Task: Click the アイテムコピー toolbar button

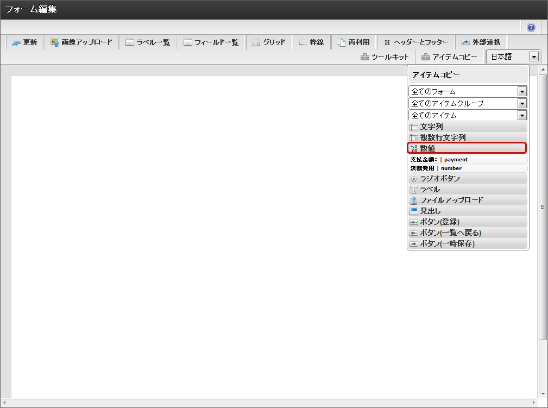Action: pos(449,57)
